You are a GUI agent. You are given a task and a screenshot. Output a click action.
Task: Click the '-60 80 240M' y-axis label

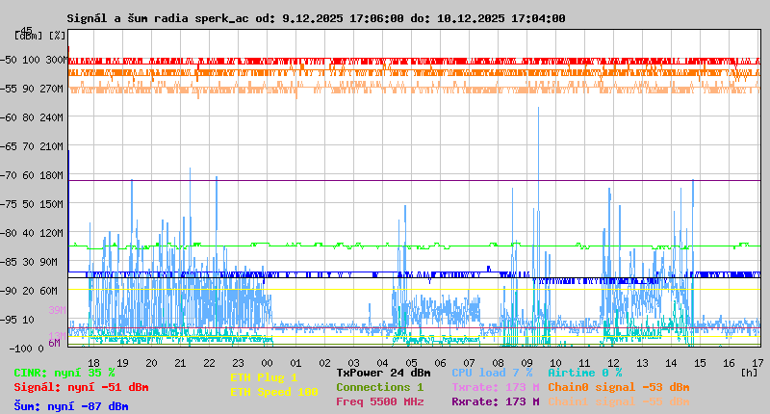point(32,117)
